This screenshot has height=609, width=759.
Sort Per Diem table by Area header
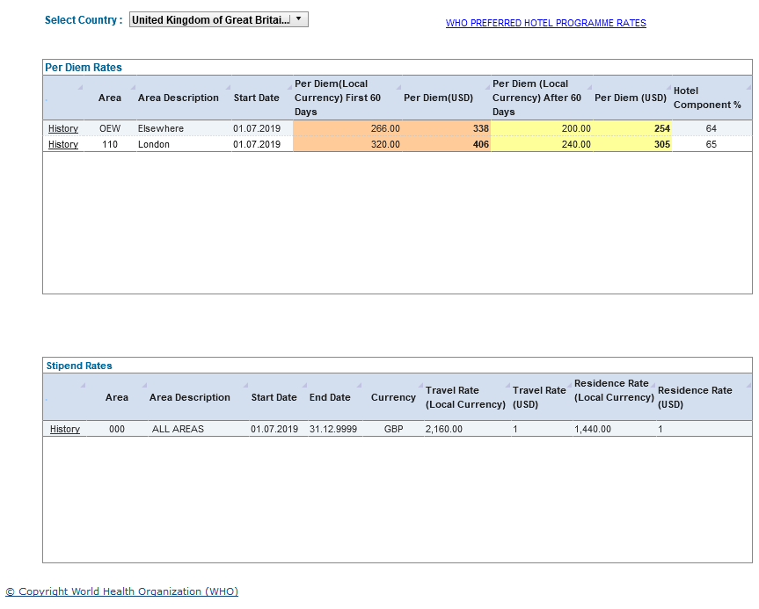tap(110, 98)
